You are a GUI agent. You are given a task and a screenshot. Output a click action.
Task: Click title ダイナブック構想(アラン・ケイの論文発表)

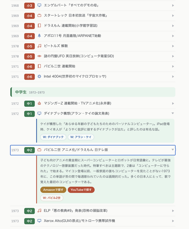pos(76,114)
